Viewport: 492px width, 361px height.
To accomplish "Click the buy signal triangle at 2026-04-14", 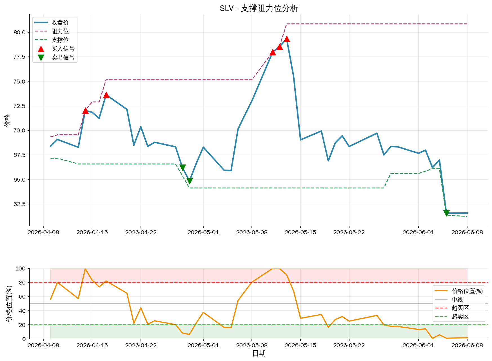I will (85, 111).
